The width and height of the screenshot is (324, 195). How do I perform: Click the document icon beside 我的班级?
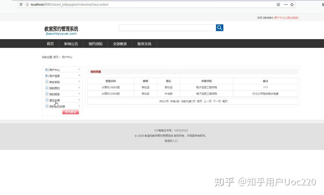(46, 94)
